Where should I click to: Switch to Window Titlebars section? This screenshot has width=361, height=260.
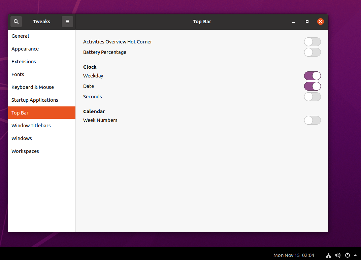[31, 126]
